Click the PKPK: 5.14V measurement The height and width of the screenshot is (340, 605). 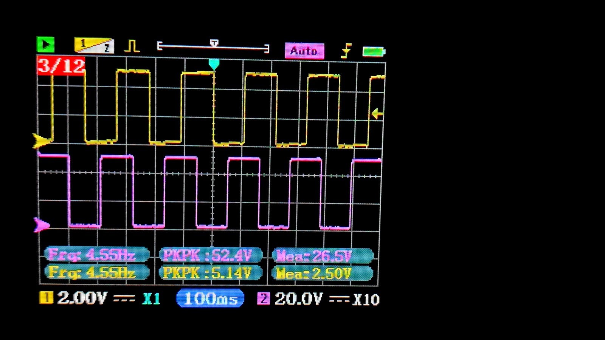[x=211, y=272]
